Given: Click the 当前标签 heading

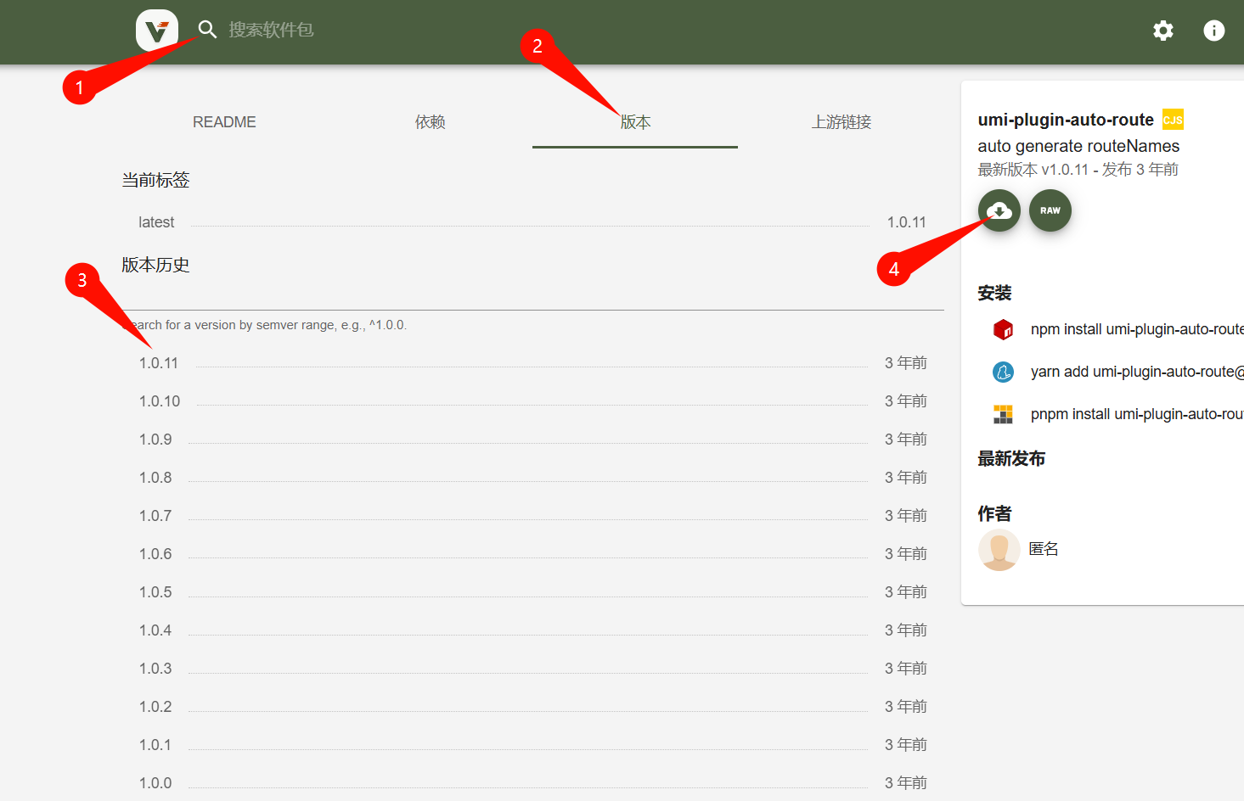Looking at the screenshot, I should 155,180.
